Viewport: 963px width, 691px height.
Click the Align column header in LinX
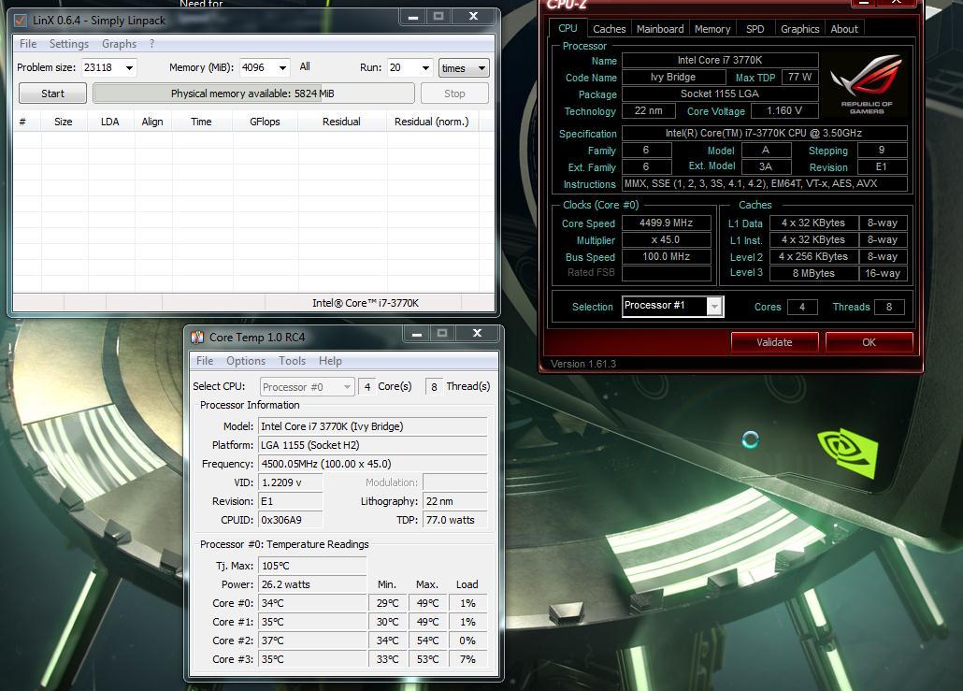tap(152, 122)
